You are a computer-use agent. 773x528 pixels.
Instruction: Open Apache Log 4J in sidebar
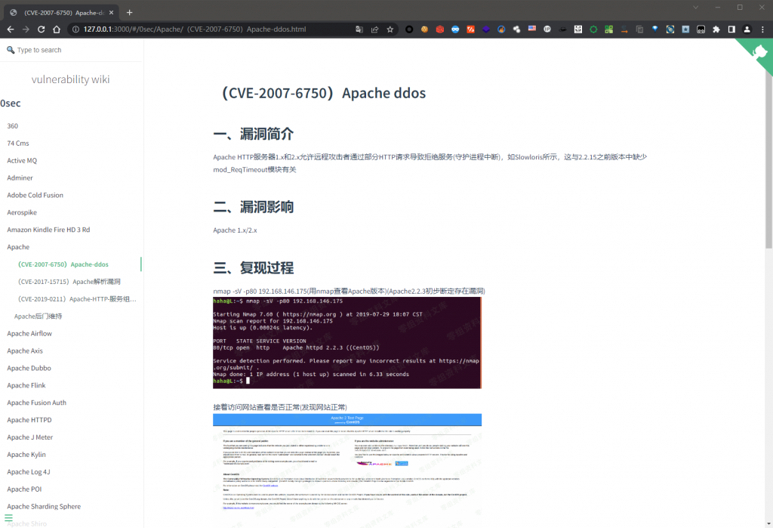click(x=29, y=472)
